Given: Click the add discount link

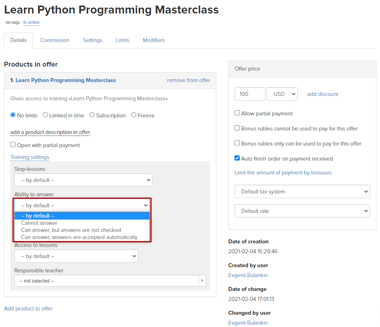Looking at the screenshot, I should pyautogui.click(x=323, y=94).
